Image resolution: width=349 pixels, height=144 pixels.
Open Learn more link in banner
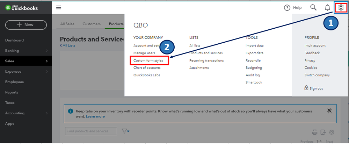(95, 116)
